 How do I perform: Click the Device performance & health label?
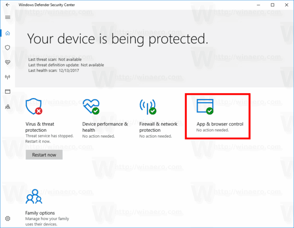(x=105, y=127)
